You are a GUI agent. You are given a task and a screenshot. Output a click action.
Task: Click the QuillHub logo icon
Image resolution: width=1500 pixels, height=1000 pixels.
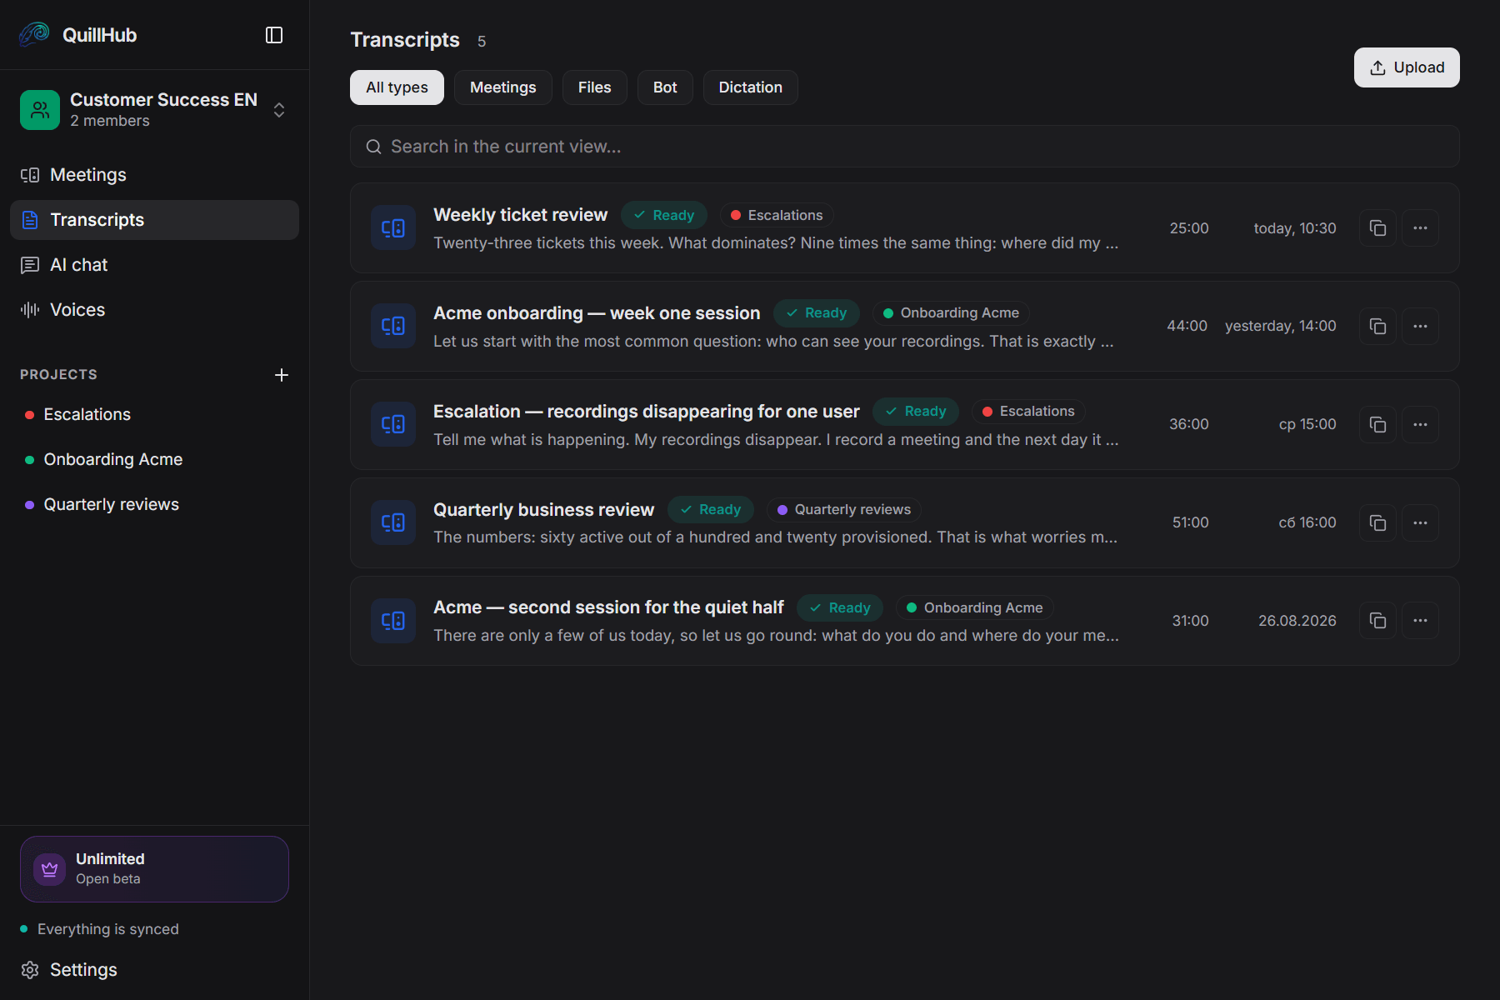(x=34, y=34)
